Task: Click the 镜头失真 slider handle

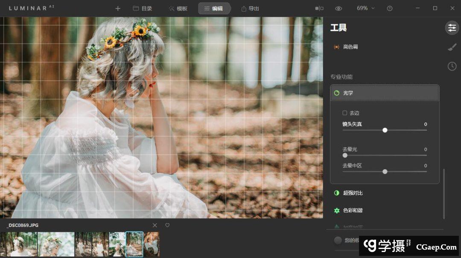Action: (x=385, y=130)
